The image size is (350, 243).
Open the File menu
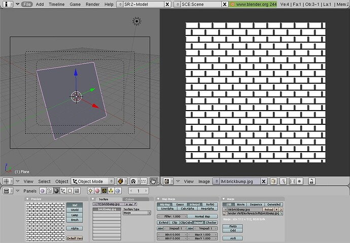pyautogui.click(x=27, y=4)
